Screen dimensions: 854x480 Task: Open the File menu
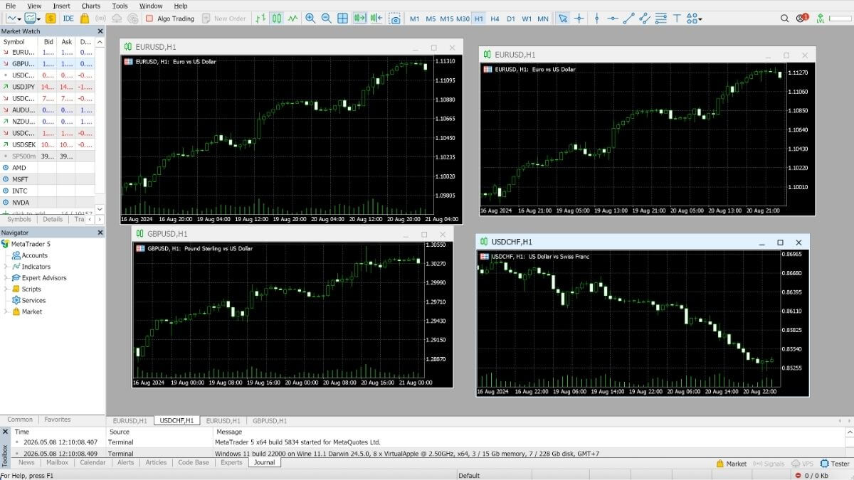point(11,6)
